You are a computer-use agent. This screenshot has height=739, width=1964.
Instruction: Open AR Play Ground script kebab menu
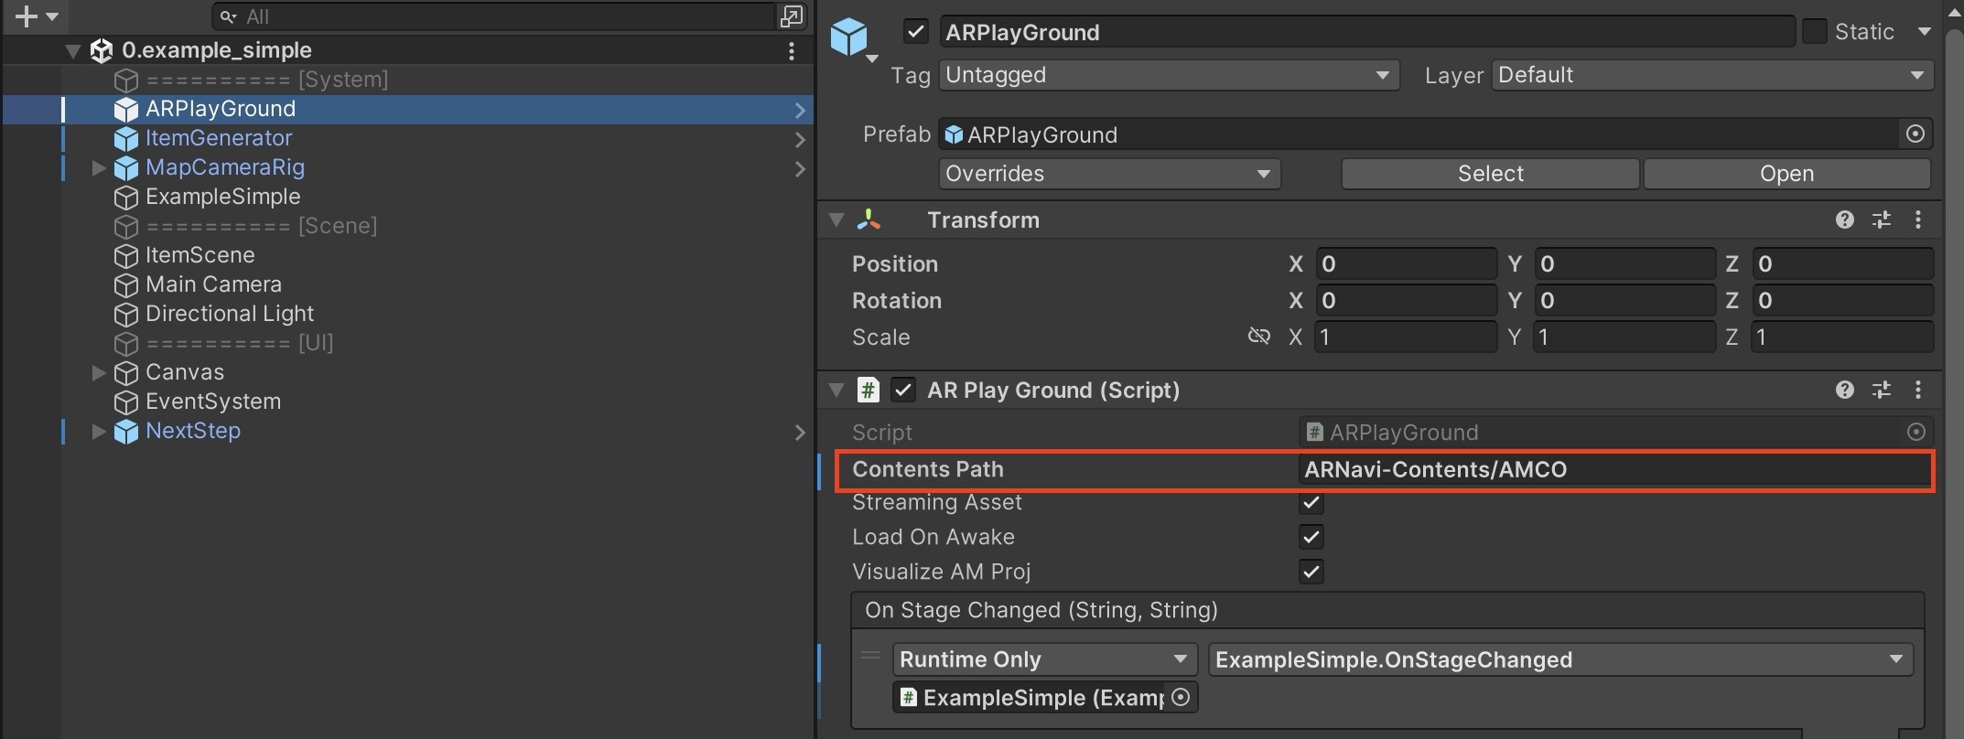(x=1917, y=391)
